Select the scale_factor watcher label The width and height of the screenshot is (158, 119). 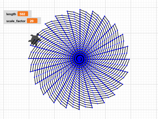point(16,21)
